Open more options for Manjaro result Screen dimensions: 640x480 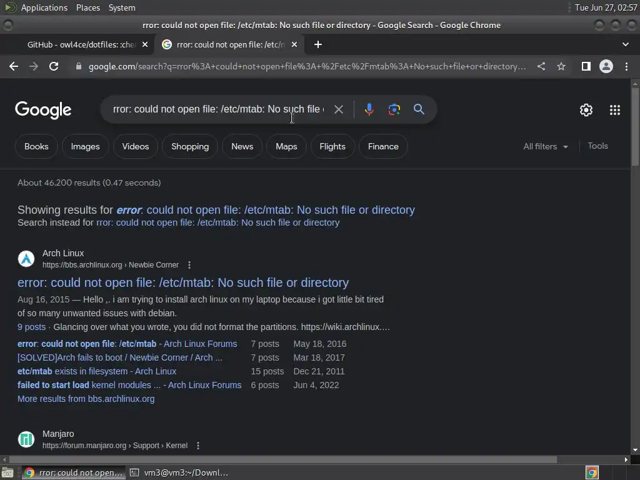pyautogui.click(x=198, y=446)
